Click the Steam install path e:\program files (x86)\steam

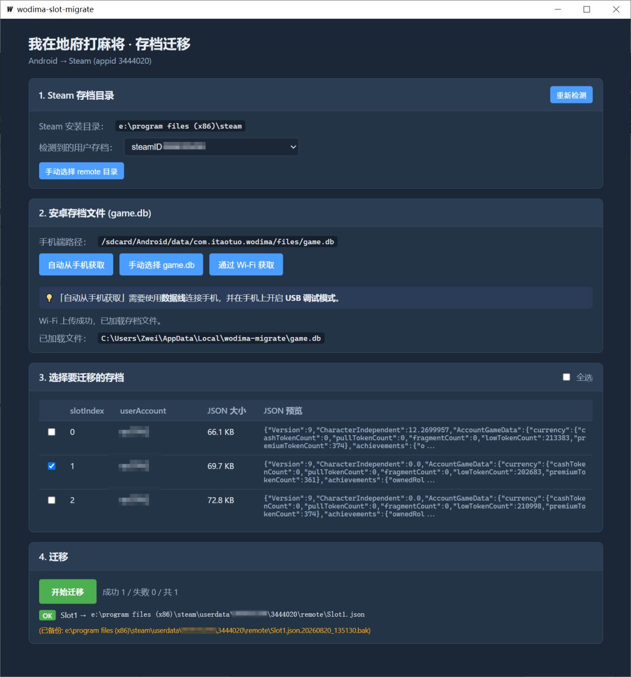(x=180, y=126)
